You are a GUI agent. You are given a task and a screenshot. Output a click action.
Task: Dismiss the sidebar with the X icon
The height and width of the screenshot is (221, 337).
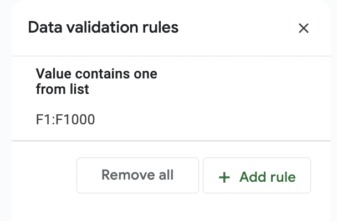304,28
